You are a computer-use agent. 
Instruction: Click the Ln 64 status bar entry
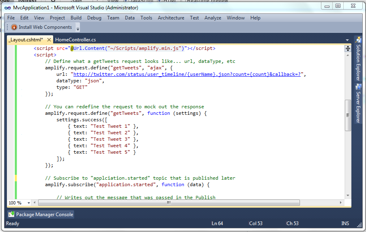point(217,223)
